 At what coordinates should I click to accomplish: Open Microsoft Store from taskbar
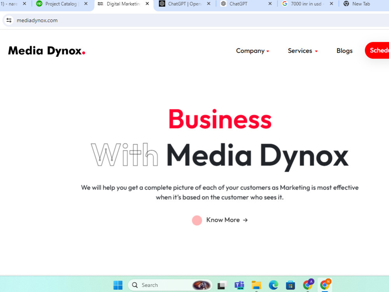[x=290, y=285]
